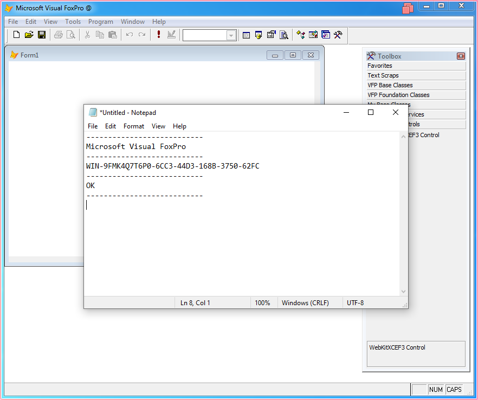Maximize the Notepad window
The image size is (478, 400).
pyautogui.click(x=371, y=113)
